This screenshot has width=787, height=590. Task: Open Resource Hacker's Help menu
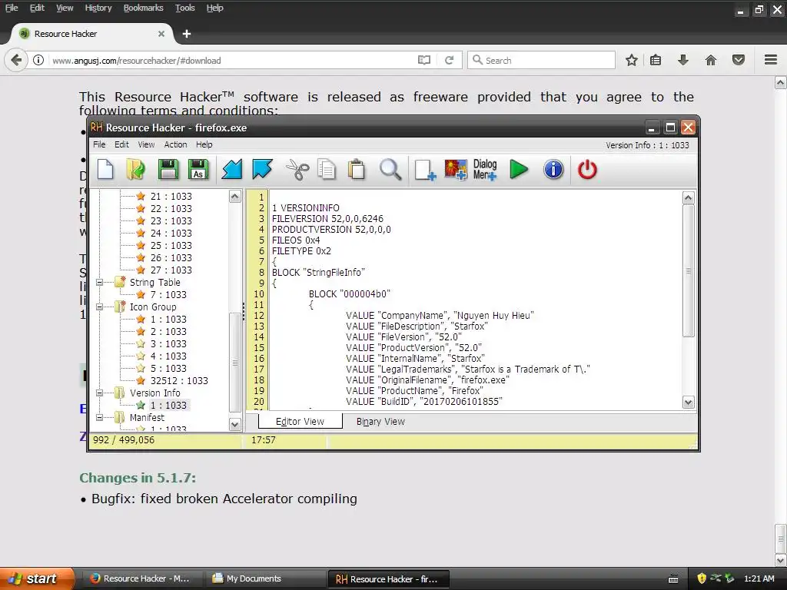coord(204,144)
